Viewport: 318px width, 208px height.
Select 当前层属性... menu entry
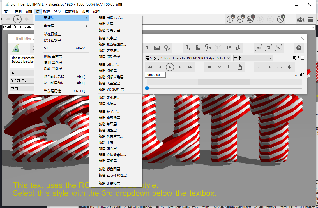tap(62, 91)
